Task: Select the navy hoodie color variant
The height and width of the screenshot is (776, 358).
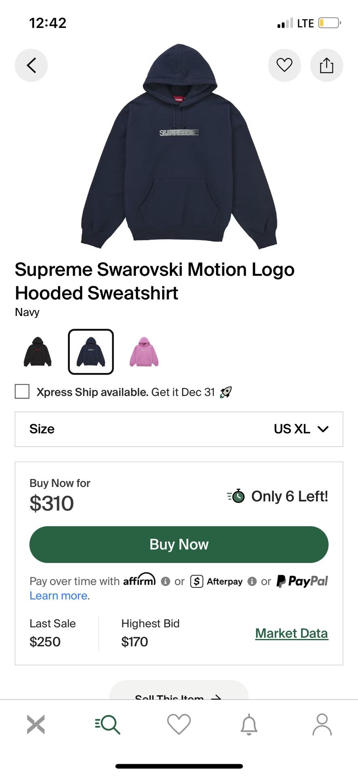Action: (91, 352)
